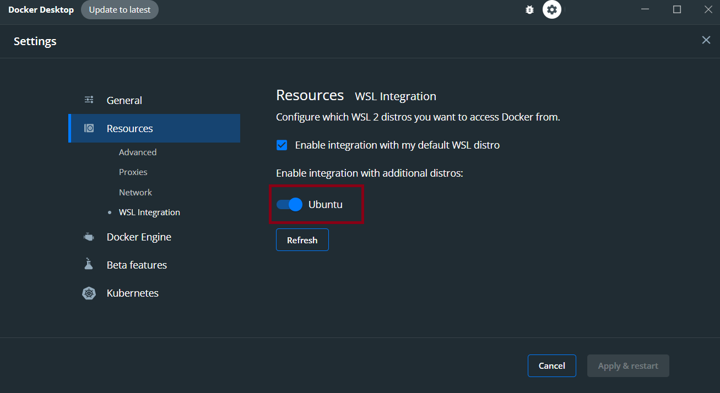Image resolution: width=720 pixels, height=393 pixels.
Task: Open the Advanced resources sub-item
Action: click(x=138, y=152)
